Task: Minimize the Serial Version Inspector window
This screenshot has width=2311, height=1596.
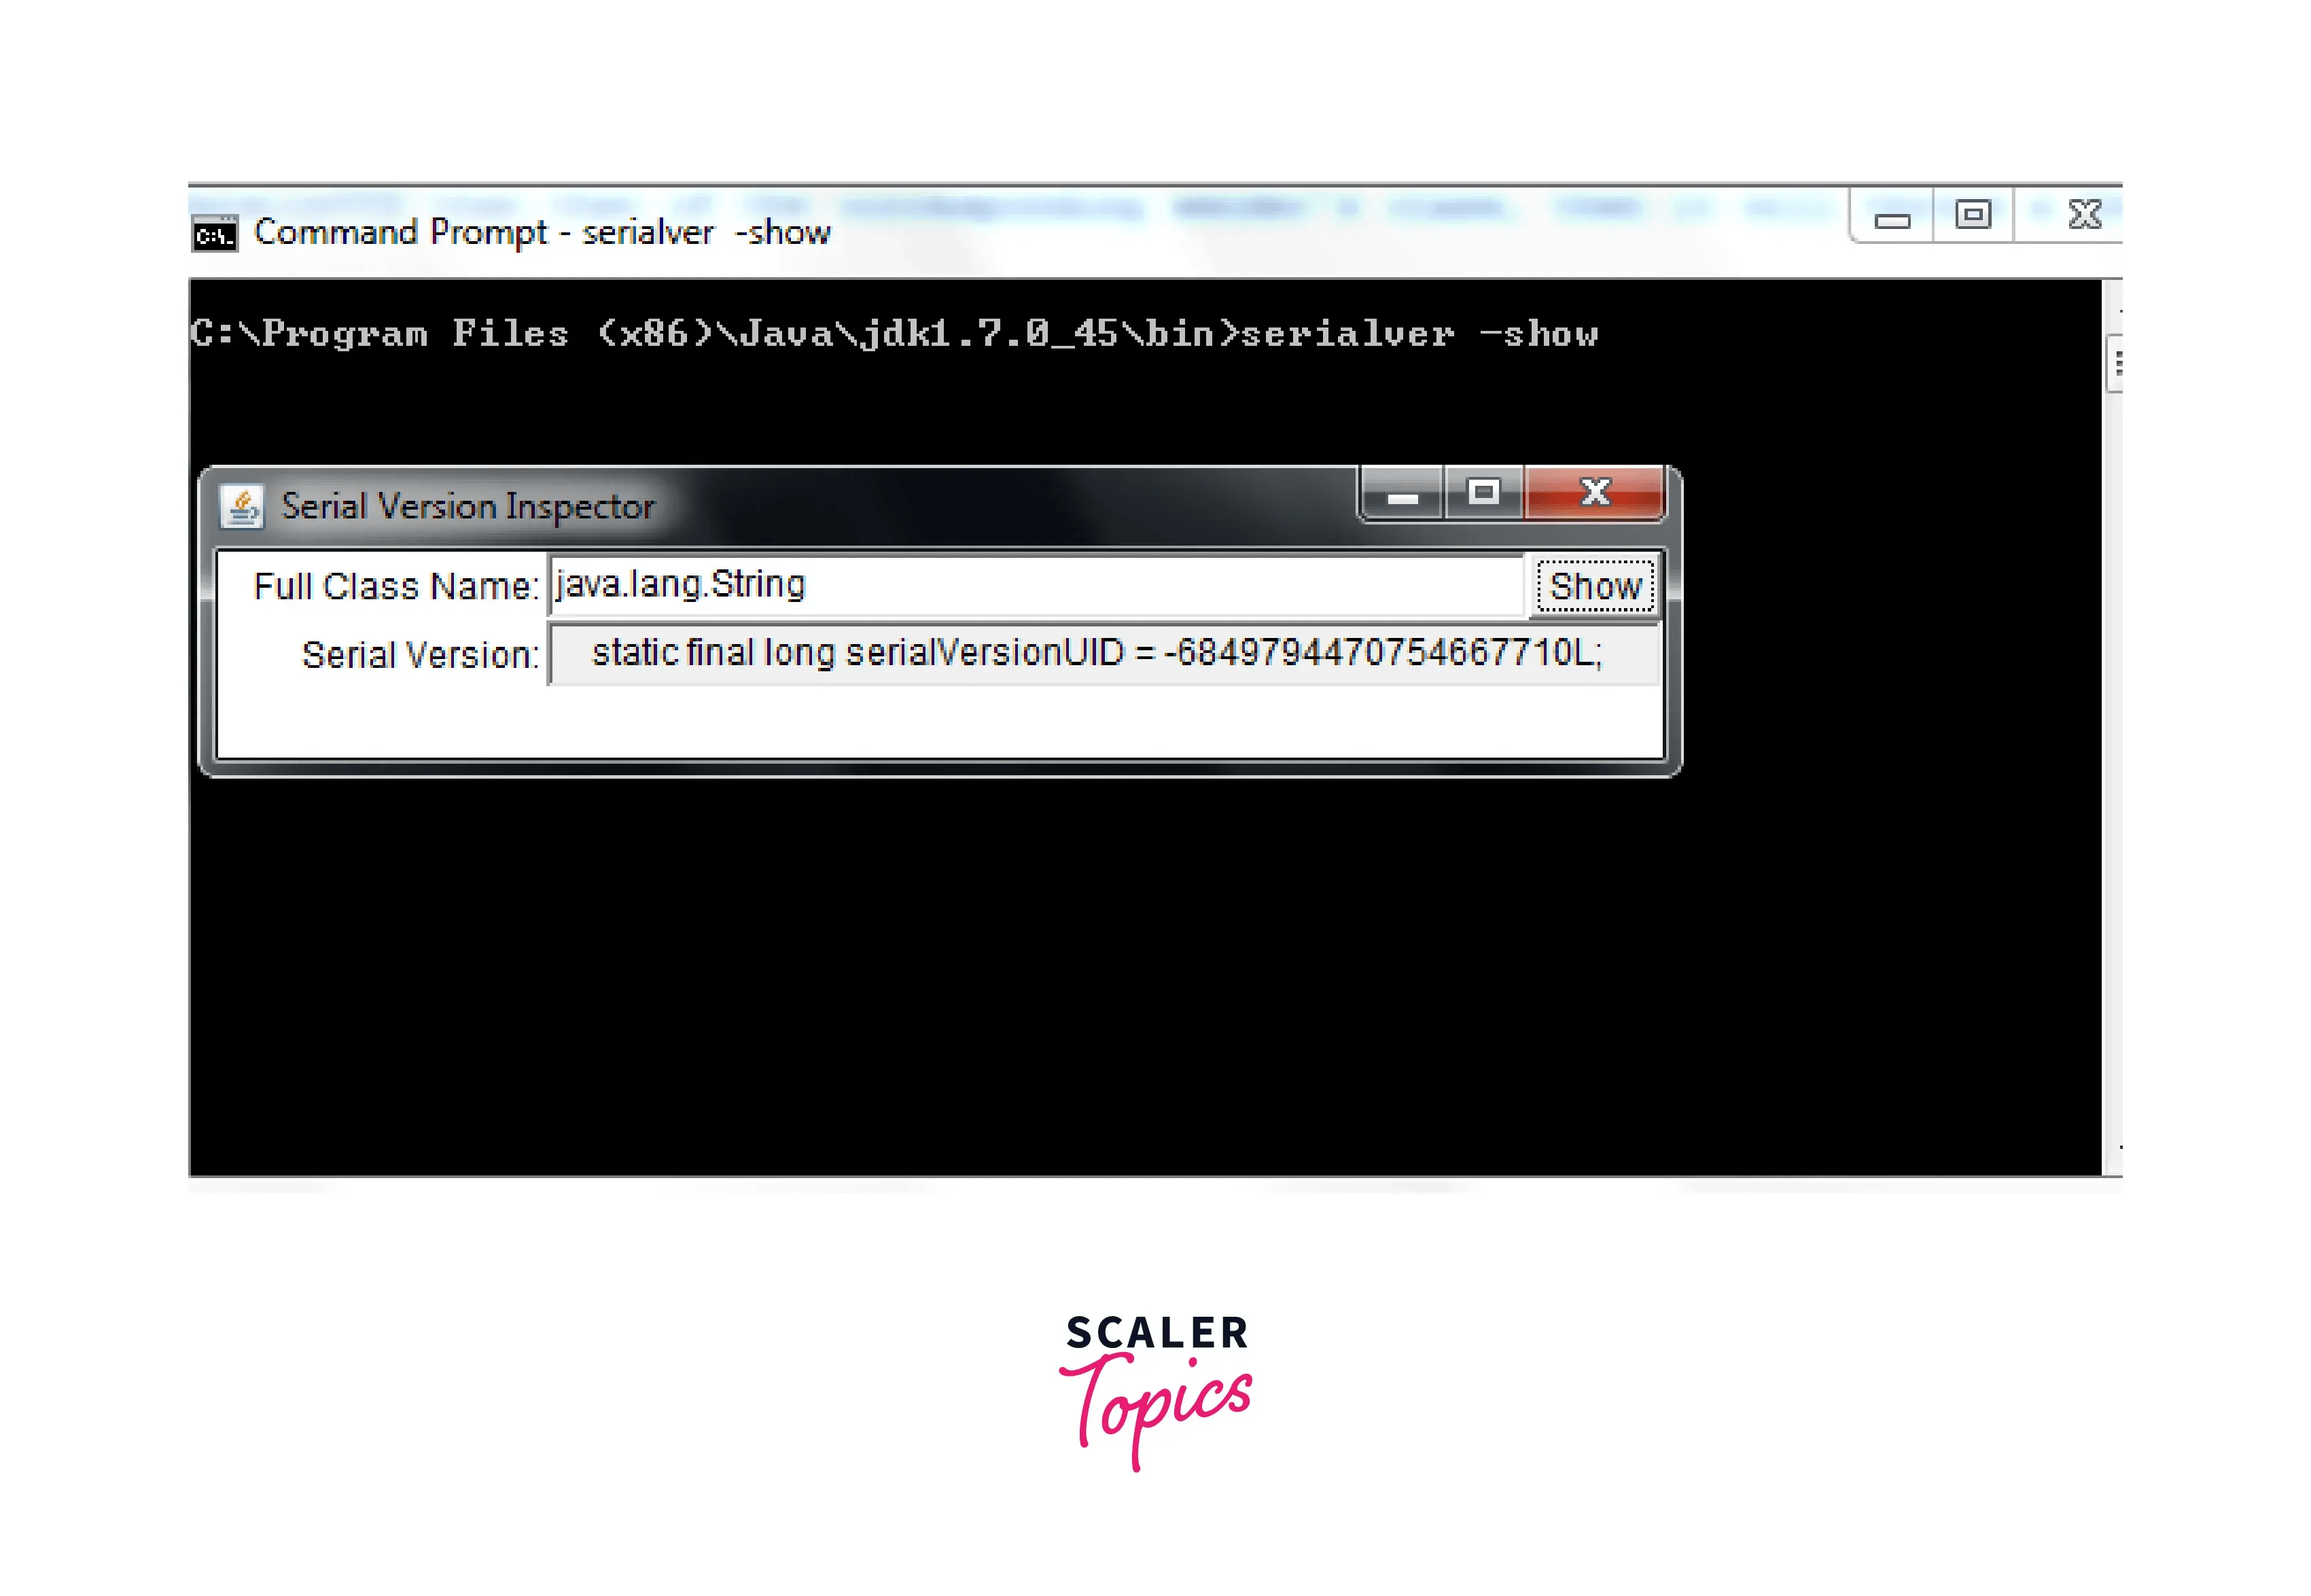Action: point(1402,494)
